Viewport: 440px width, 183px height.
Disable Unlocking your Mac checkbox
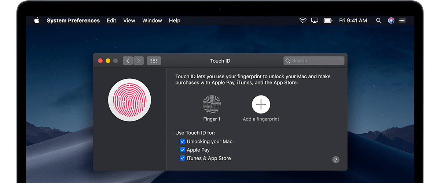[182, 141]
